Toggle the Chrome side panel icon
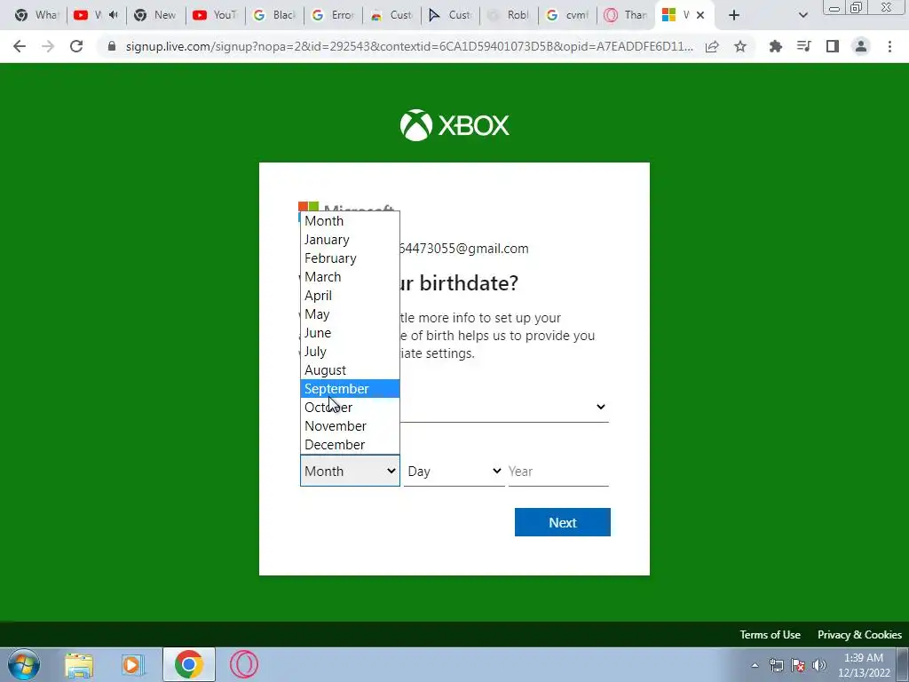This screenshot has height=682, width=909. 833,46
